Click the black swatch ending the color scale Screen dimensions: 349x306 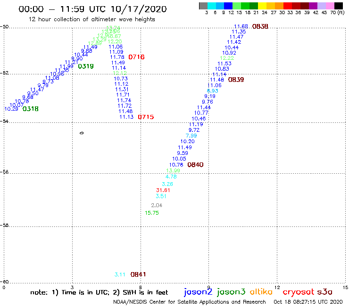[x=339, y=6]
